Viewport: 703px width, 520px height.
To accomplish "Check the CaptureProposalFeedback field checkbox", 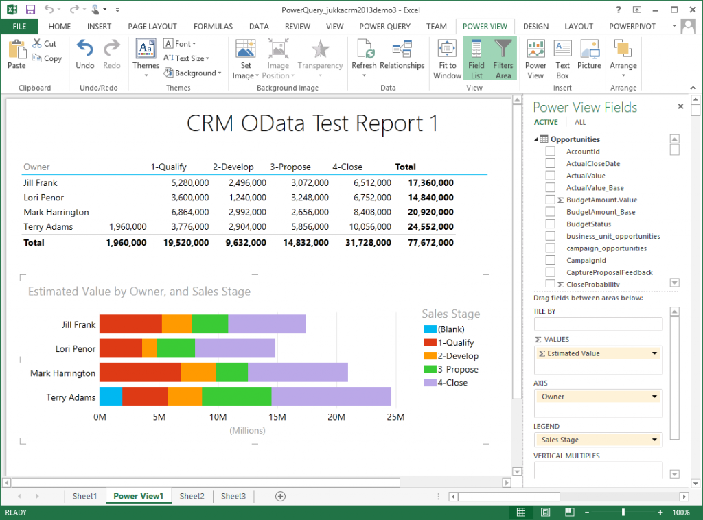I will (550, 272).
